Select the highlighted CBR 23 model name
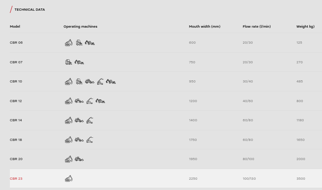The height and width of the screenshot is (190, 322). tap(16, 179)
